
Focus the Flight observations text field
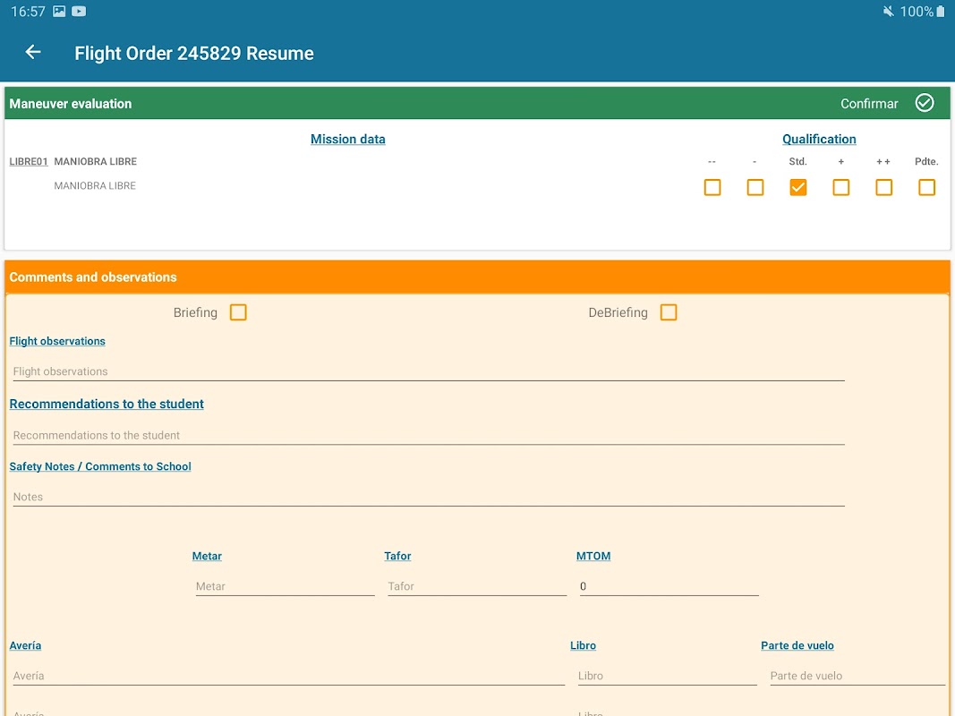[428, 371]
